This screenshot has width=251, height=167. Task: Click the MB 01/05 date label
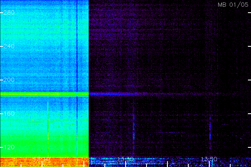(x=233, y=5)
